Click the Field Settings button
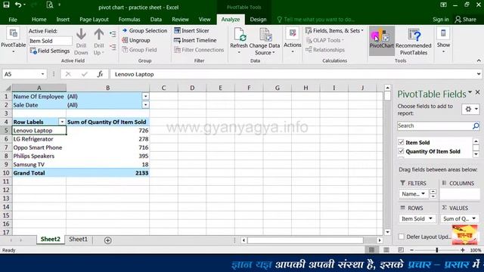The image size is (484, 272). pos(50,51)
